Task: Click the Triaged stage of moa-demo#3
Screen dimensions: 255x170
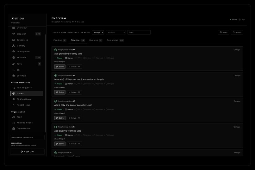Action: (x=59, y=84)
